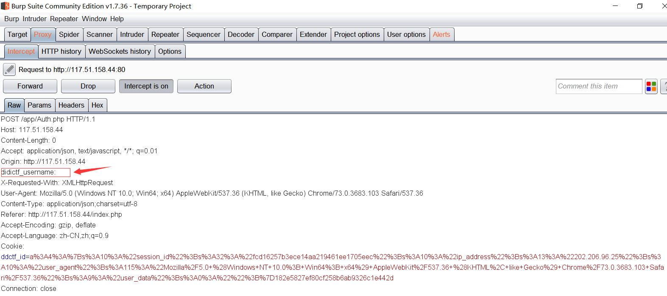Close the Burp Suite window
667x296 pixels.
click(x=664, y=6)
